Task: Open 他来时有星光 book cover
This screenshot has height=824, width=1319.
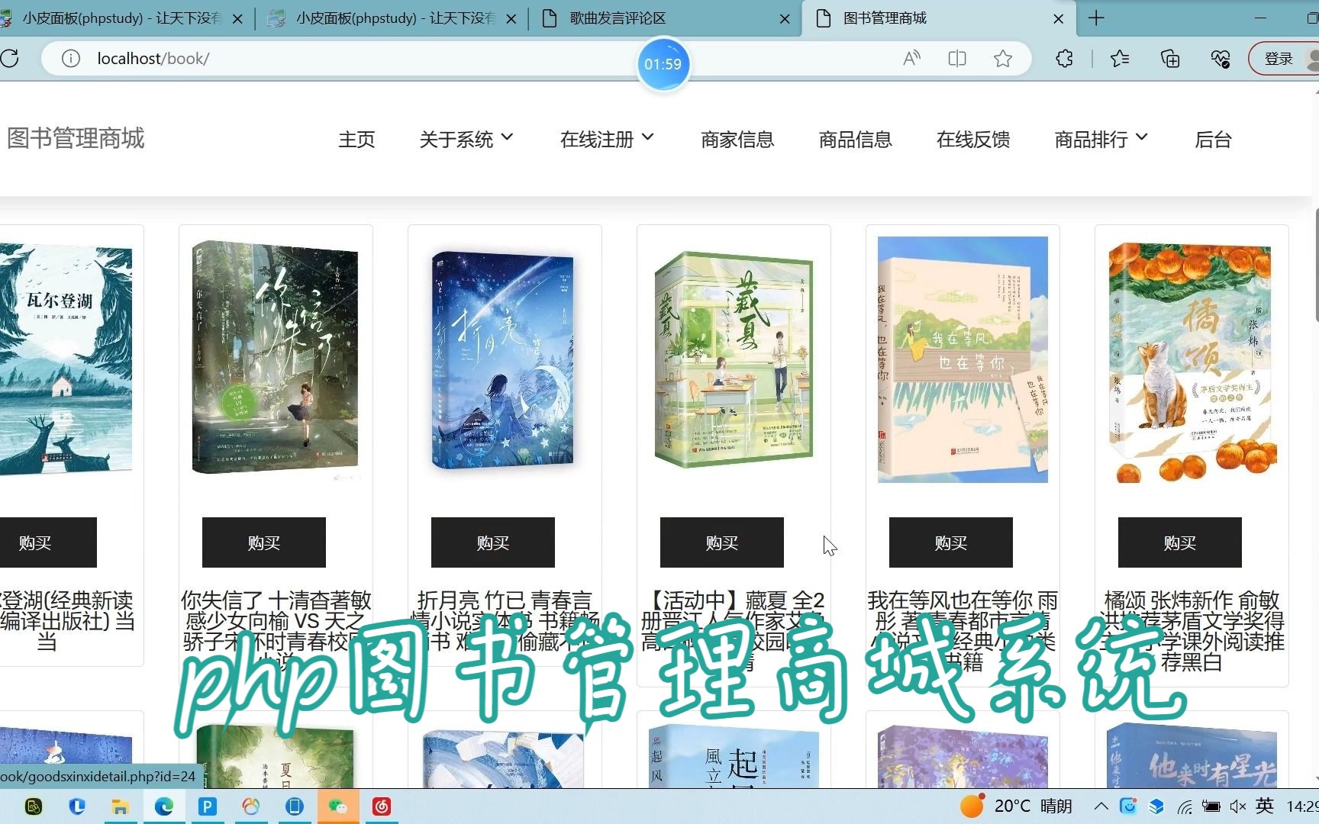Action: [x=1192, y=757]
